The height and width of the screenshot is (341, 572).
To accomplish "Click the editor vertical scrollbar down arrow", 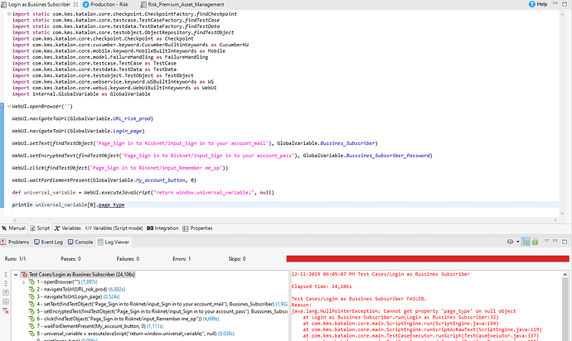I will pyautogui.click(x=562, y=214).
